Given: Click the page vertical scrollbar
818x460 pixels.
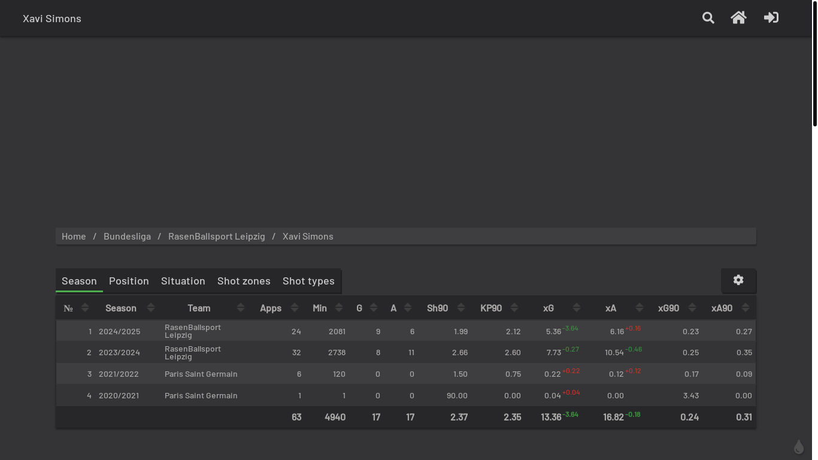Looking at the screenshot, I should (x=814, y=63).
